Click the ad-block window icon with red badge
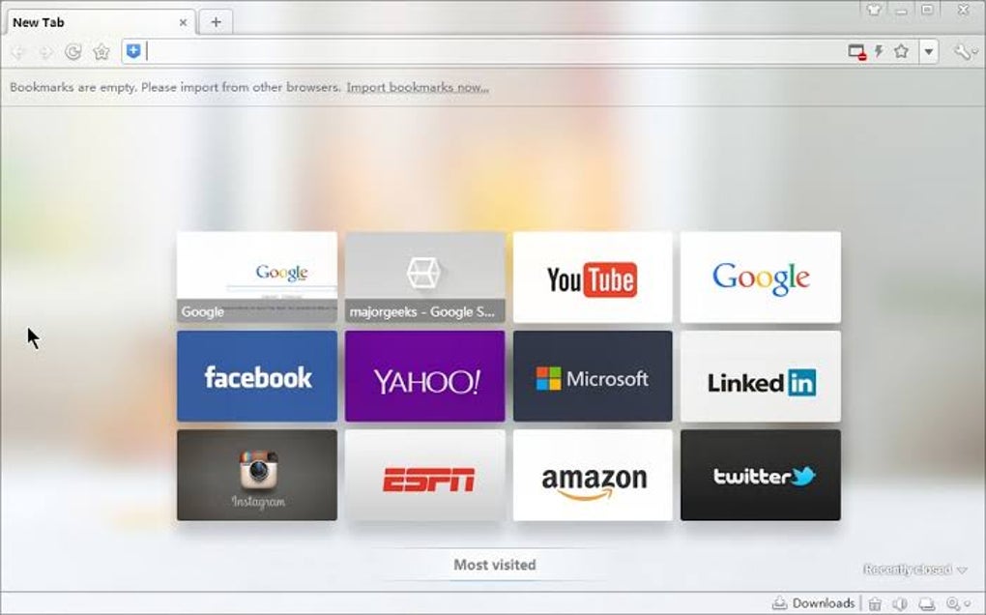Screen dimensions: 986x615 click(x=857, y=51)
